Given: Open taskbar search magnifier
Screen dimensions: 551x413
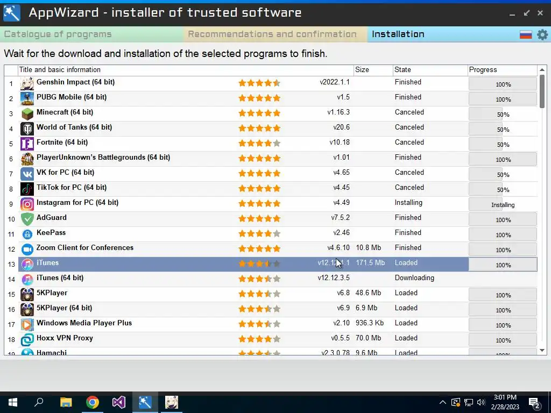Looking at the screenshot, I should (x=39, y=402).
